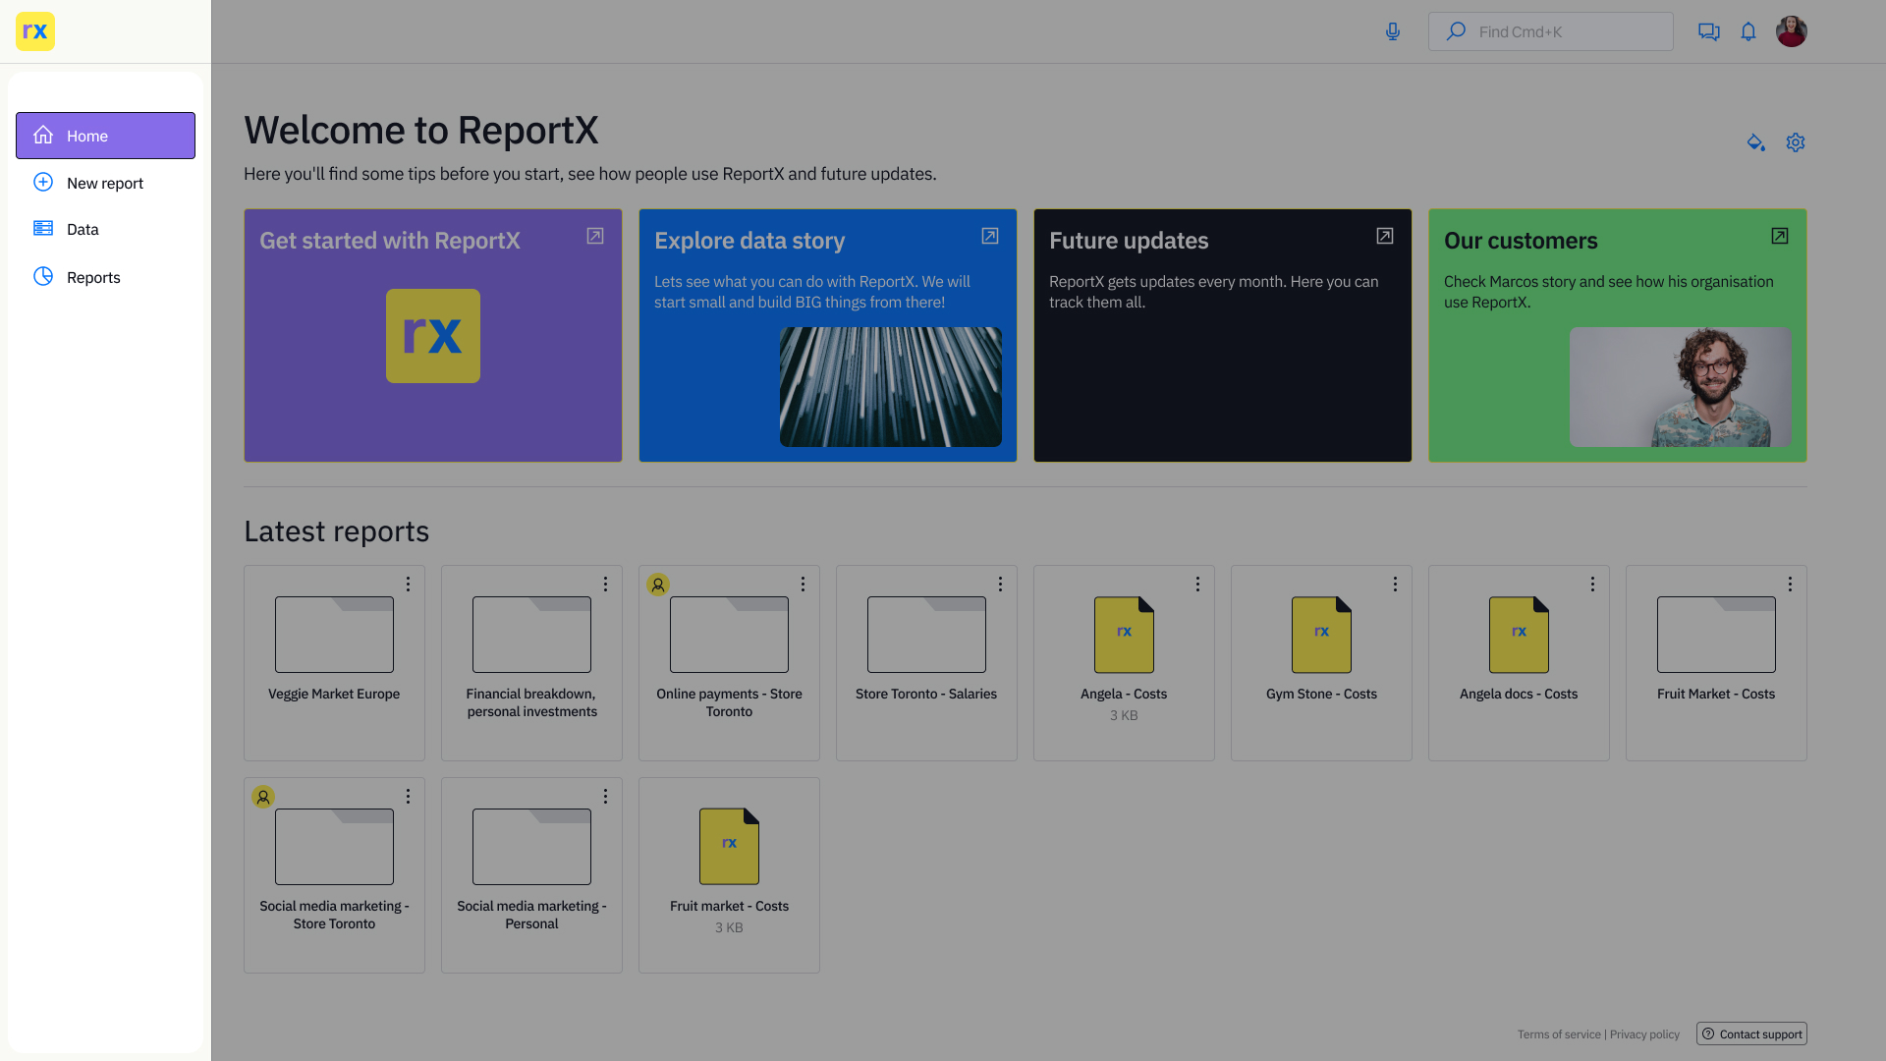Open external link on Get started card
Image resolution: width=1886 pixels, height=1061 pixels.
[x=595, y=236]
